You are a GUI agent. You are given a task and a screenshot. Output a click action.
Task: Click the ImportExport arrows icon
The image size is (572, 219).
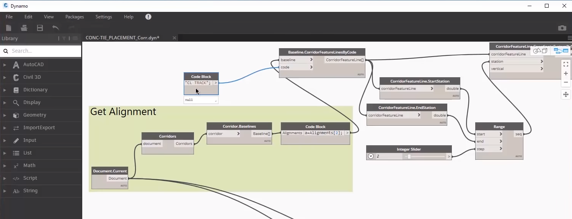click(x=16, y=128)
